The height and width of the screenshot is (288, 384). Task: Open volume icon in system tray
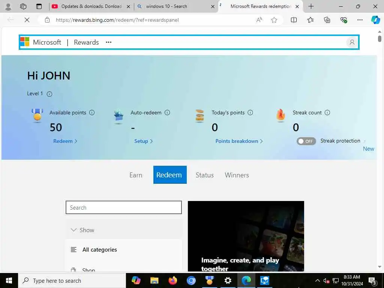tap(326, 281)
